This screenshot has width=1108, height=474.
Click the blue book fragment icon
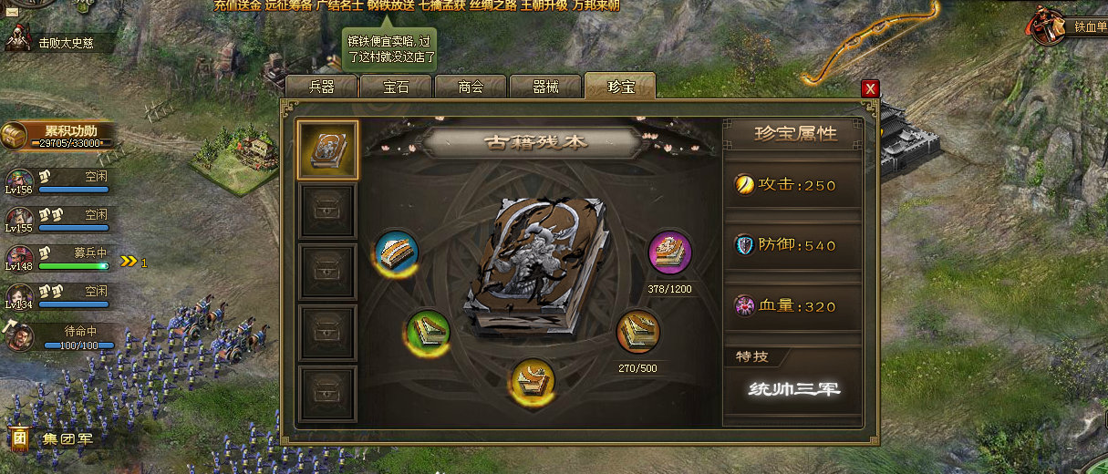pos(397,252)
